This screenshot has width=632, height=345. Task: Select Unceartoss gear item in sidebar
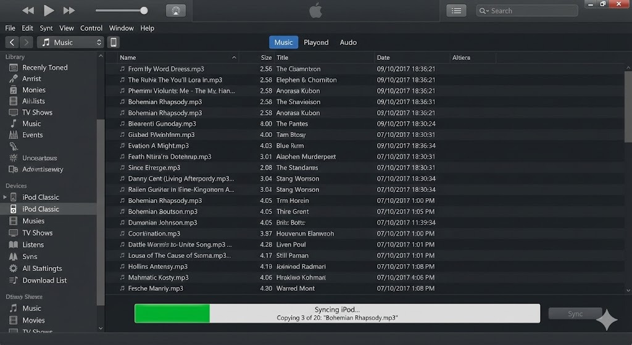tap(39, 158)
